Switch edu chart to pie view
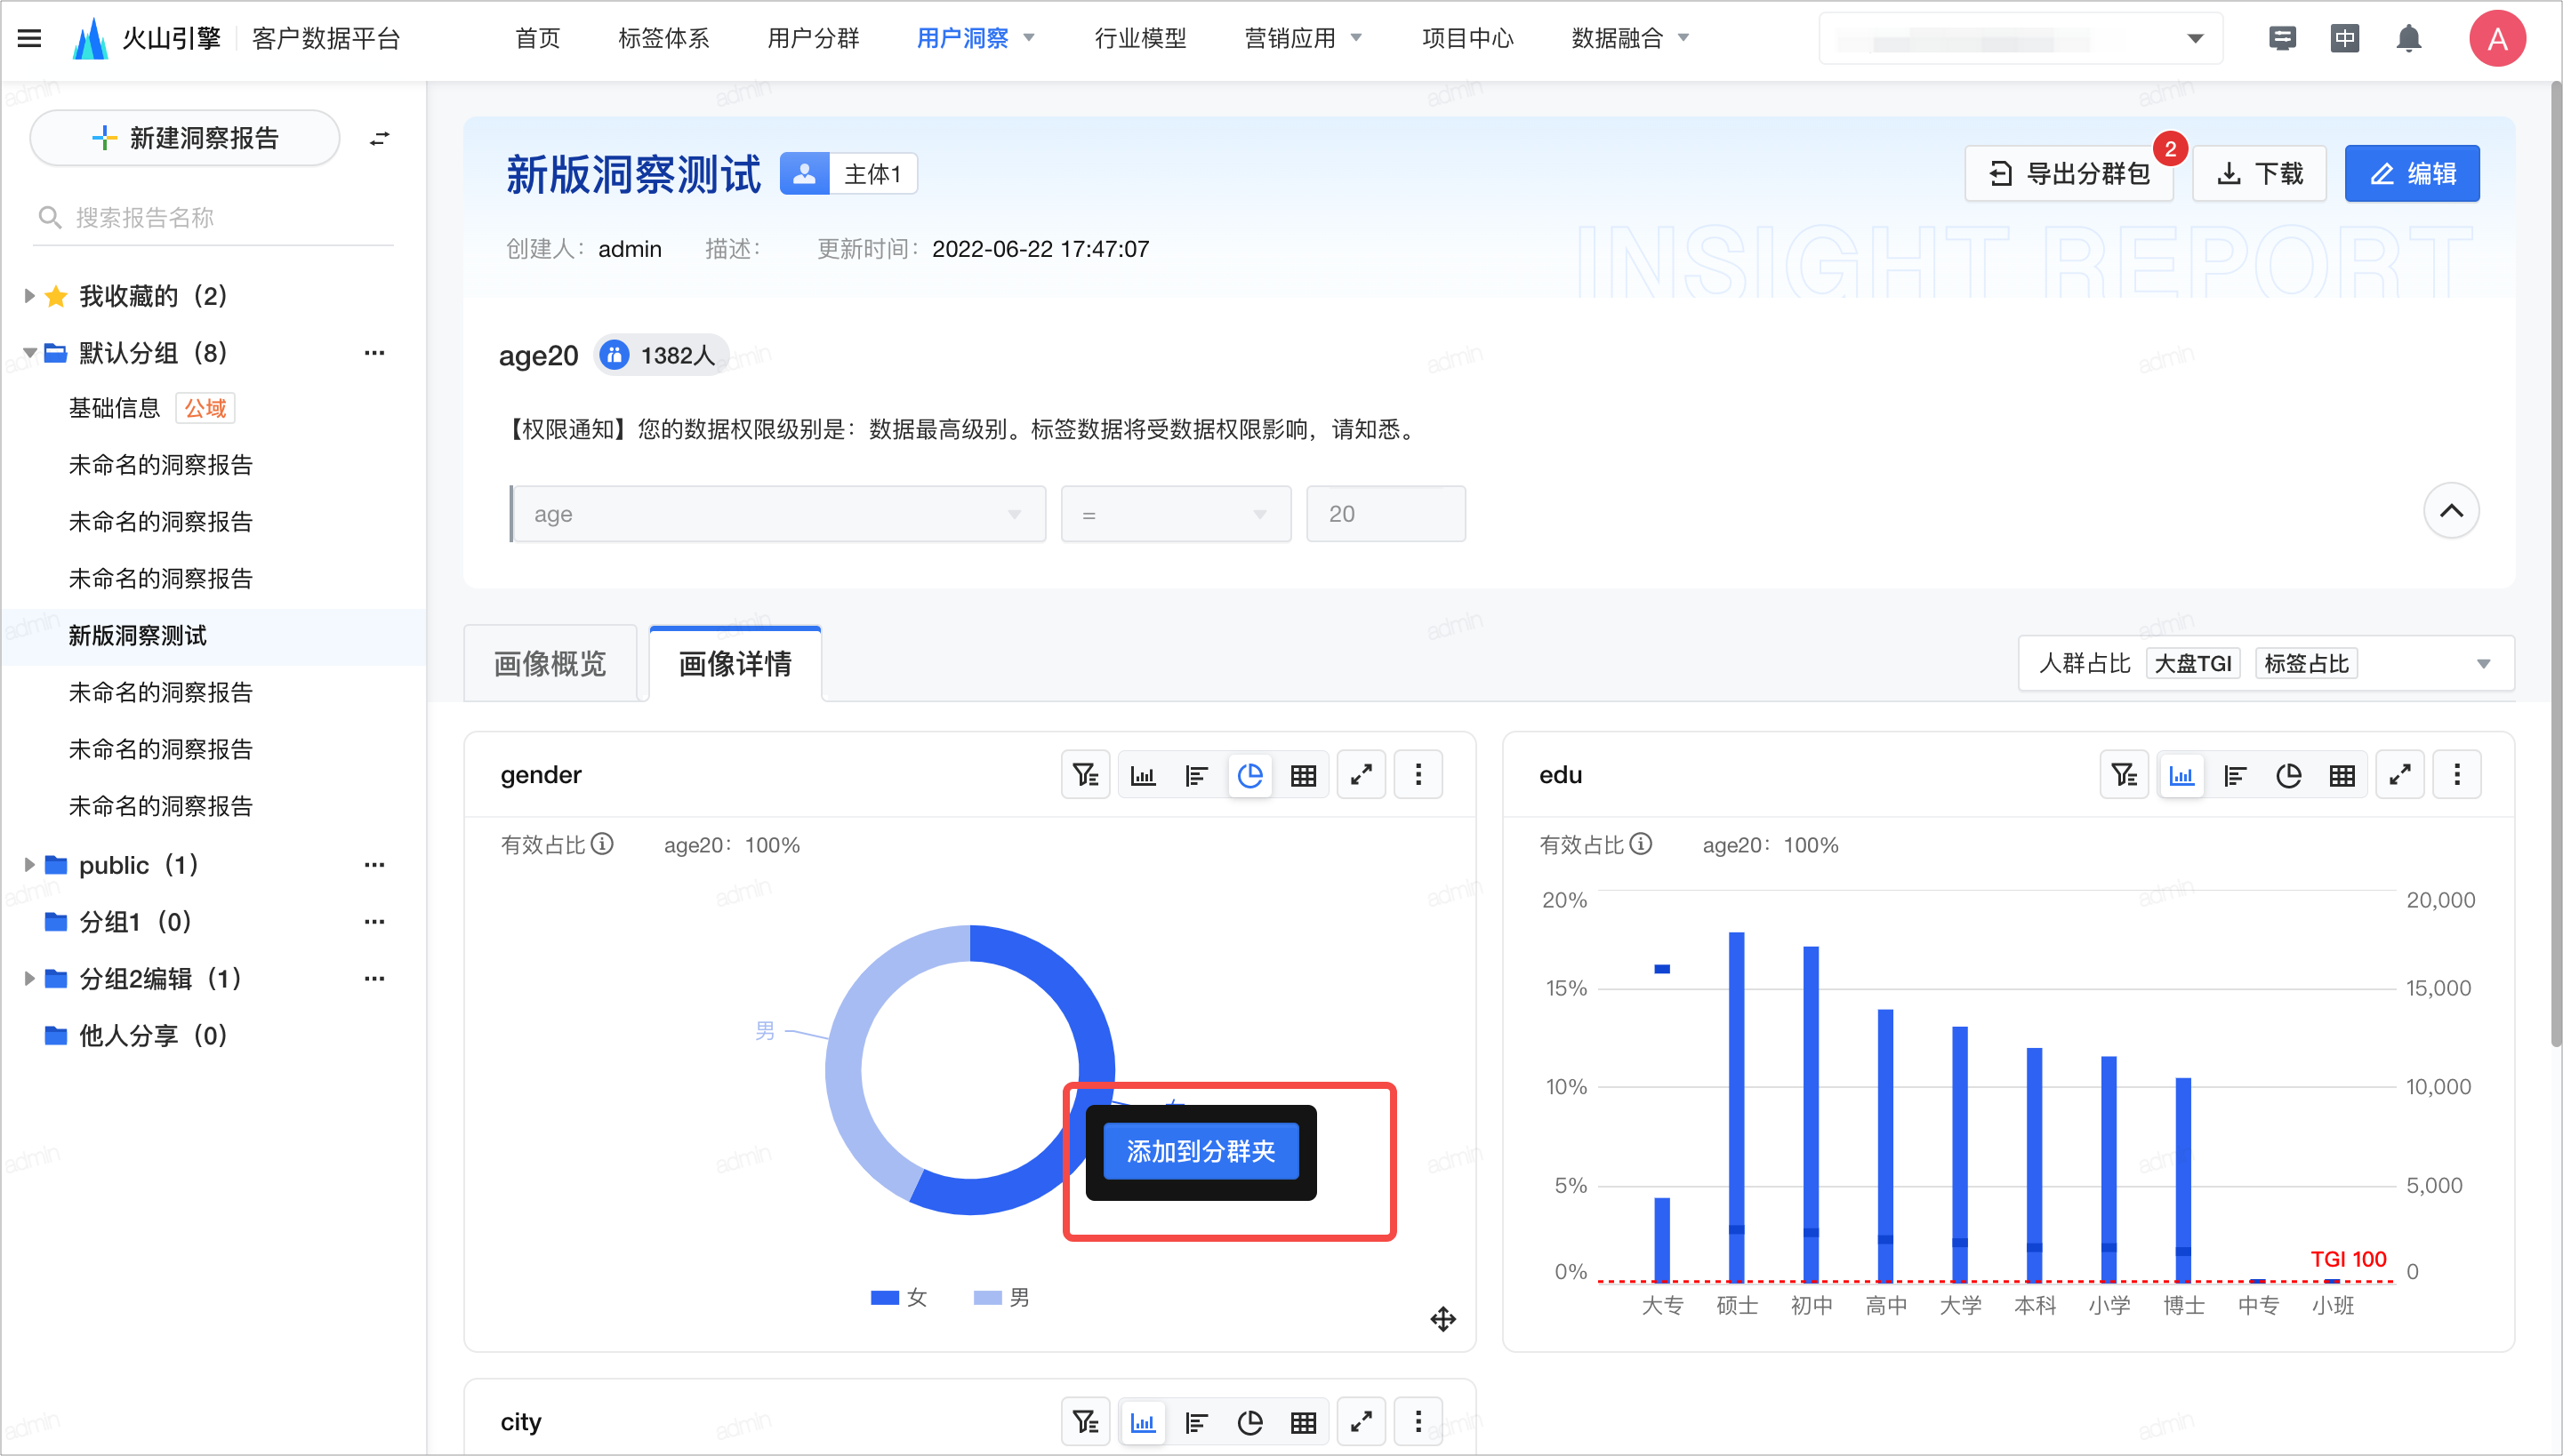 click(x=2289, y=774)
